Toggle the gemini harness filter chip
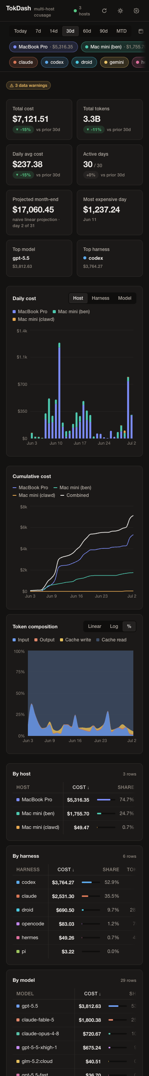Image resolution: width=149 pixels, height=1076 pixels. 114,62
